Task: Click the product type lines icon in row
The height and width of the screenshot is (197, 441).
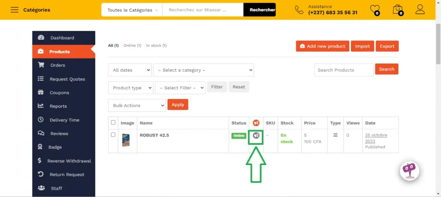Action: pyautogui.click(x=335, y=135)
